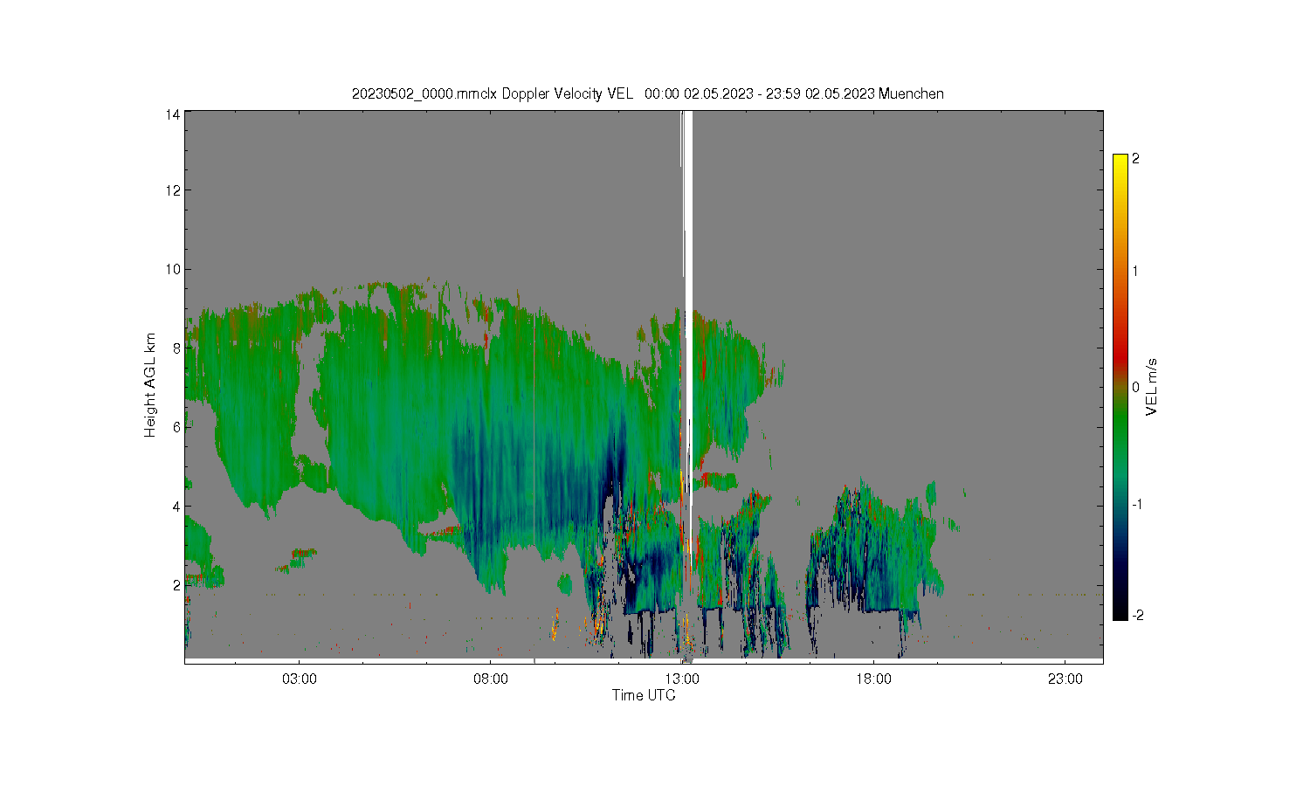Screen dimensions: 1310x786
Task: Click the 'Height AGL km' axis title
Action: point(150,385)
